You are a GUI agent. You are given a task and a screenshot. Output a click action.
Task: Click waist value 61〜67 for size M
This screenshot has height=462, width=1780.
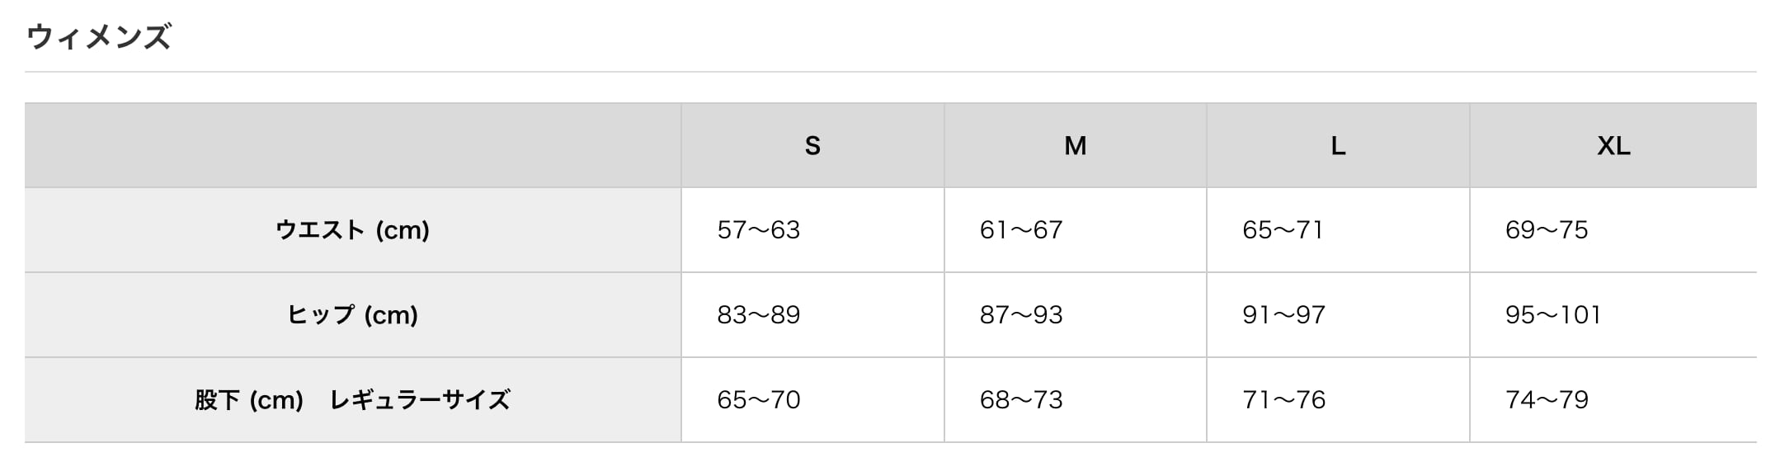pyautogui.click(x=1021, y=230)
